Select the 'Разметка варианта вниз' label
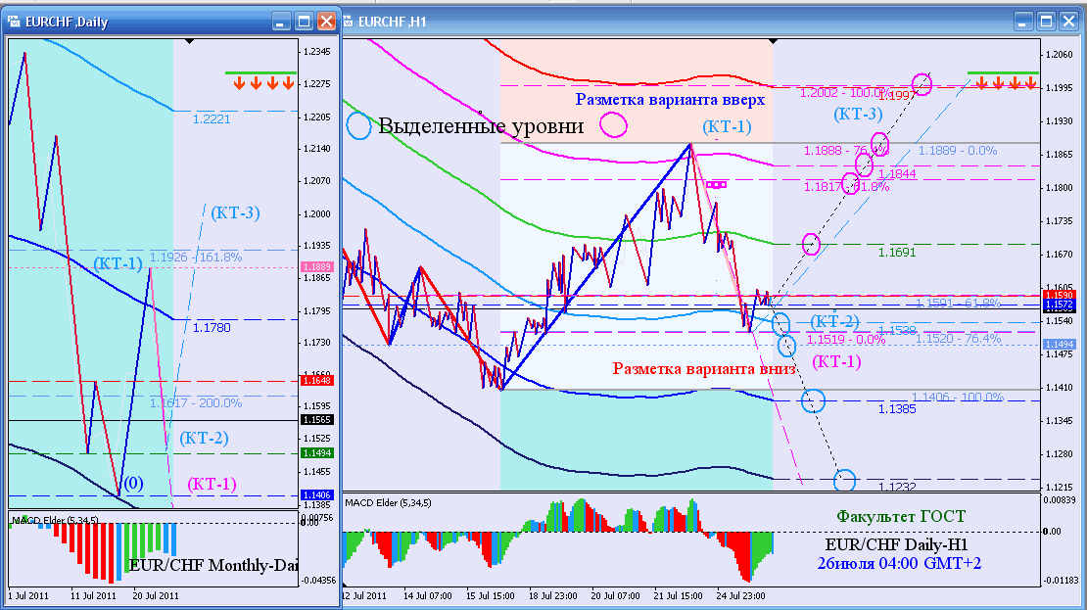This screenshot has height=610, width=1087. [x=704, y=369]
